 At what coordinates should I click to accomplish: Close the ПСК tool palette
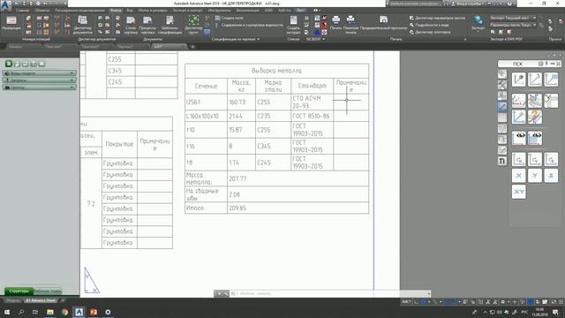pos(559,64)
